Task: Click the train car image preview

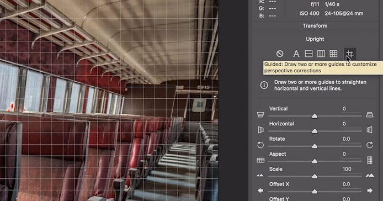Action: point(109,100)
